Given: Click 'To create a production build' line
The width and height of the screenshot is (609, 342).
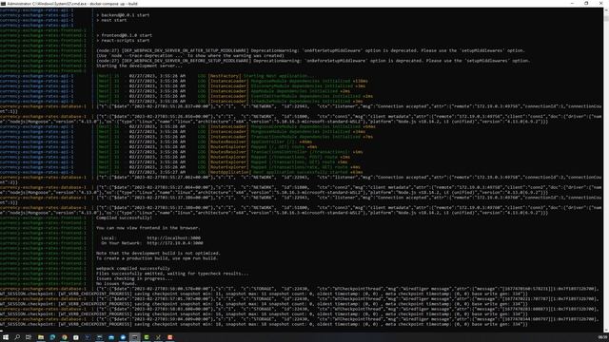Looking at the screenshot, I should (x=157, y=258).
